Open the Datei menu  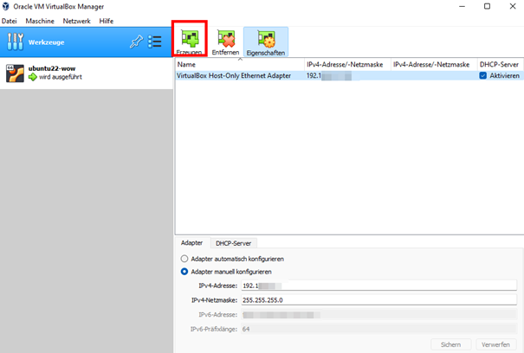9,21
